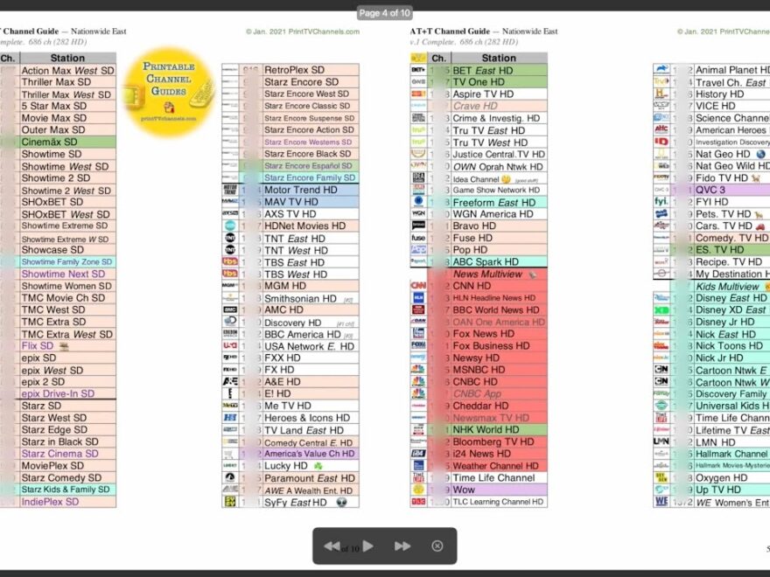
Task: Click the TBS East HD logo
Action: coord(230,262)
